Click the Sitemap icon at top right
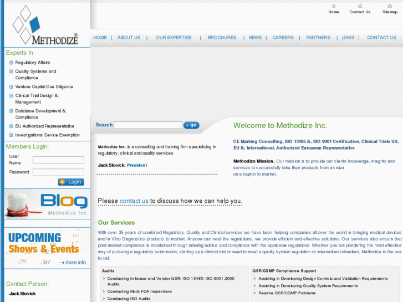Image resolution: width=403 pixels, height=302 pixels. (390, 6)
